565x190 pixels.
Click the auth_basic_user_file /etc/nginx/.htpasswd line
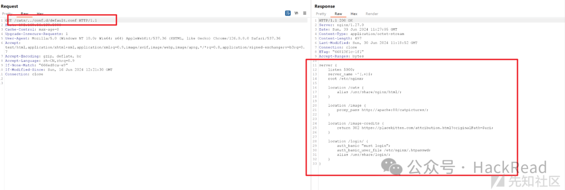pyautogui.click(x=384, y=150)
